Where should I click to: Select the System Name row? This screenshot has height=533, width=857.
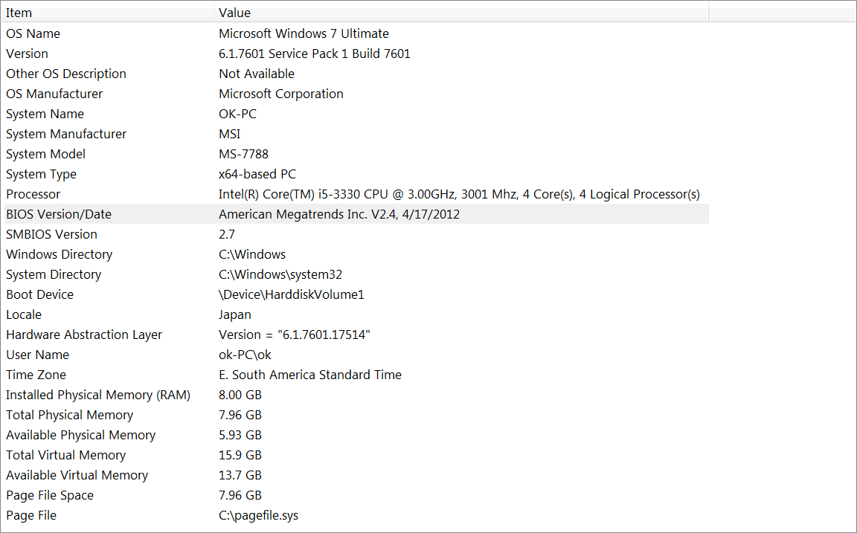pos(356,114)
